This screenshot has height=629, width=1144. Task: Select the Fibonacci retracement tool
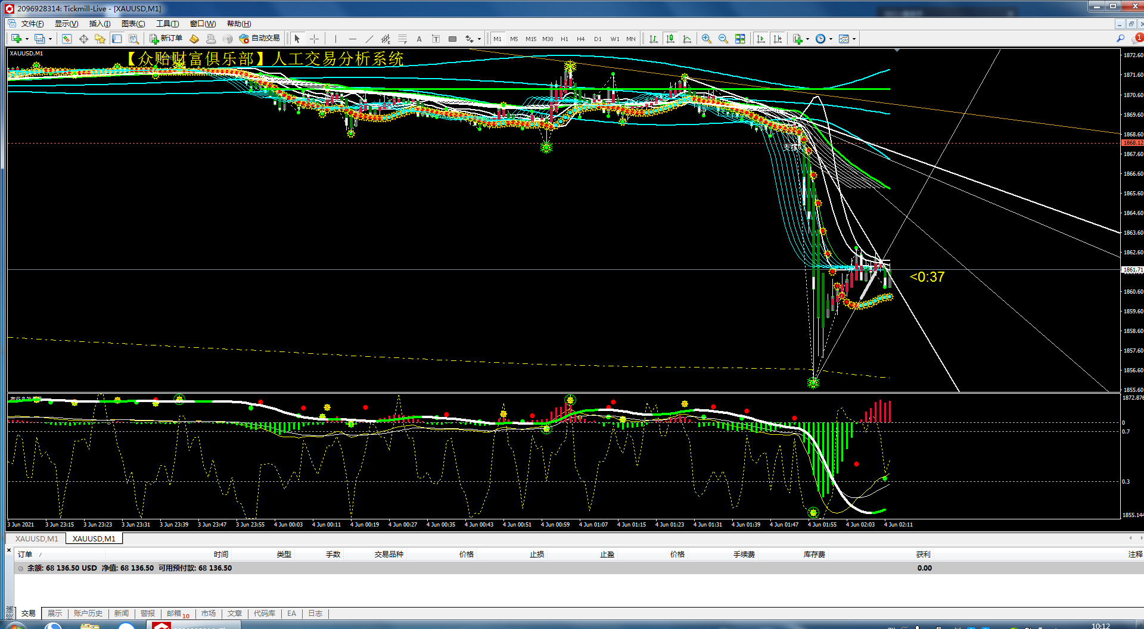click(402, 39)
